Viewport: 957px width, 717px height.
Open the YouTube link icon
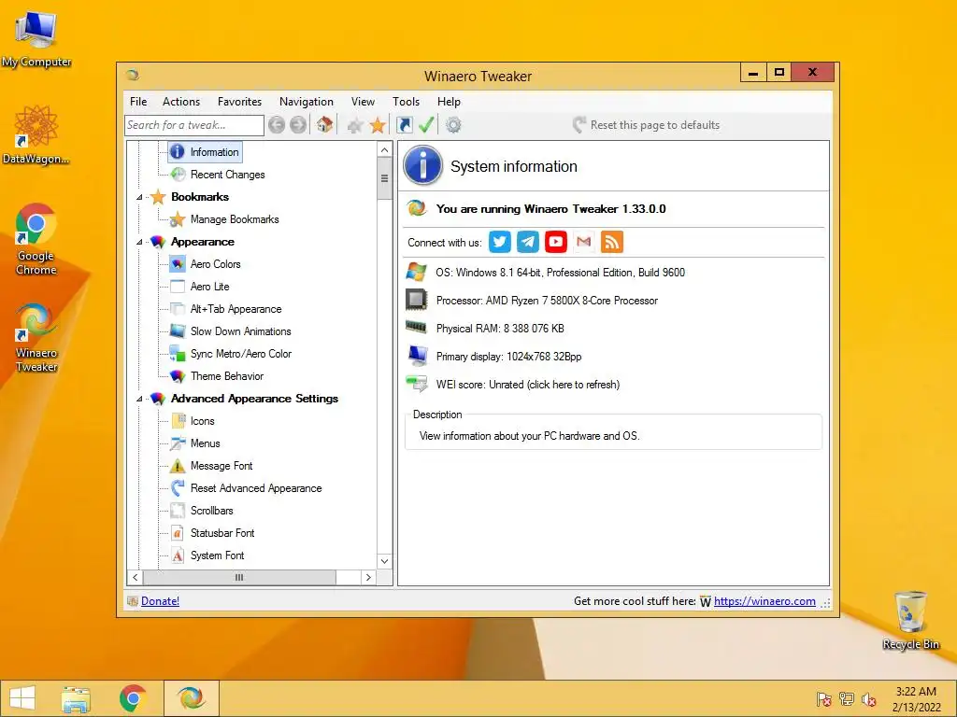click(x=556, y=242)
